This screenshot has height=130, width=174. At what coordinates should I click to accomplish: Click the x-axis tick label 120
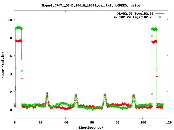click(x=168, y=122)
